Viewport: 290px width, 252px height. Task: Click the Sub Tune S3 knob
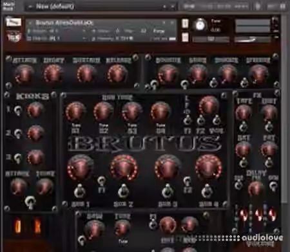tap(131, 112)
